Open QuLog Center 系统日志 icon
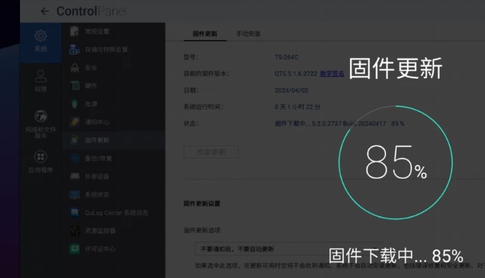This screenshot has width=485, height=278. point(75,213)
